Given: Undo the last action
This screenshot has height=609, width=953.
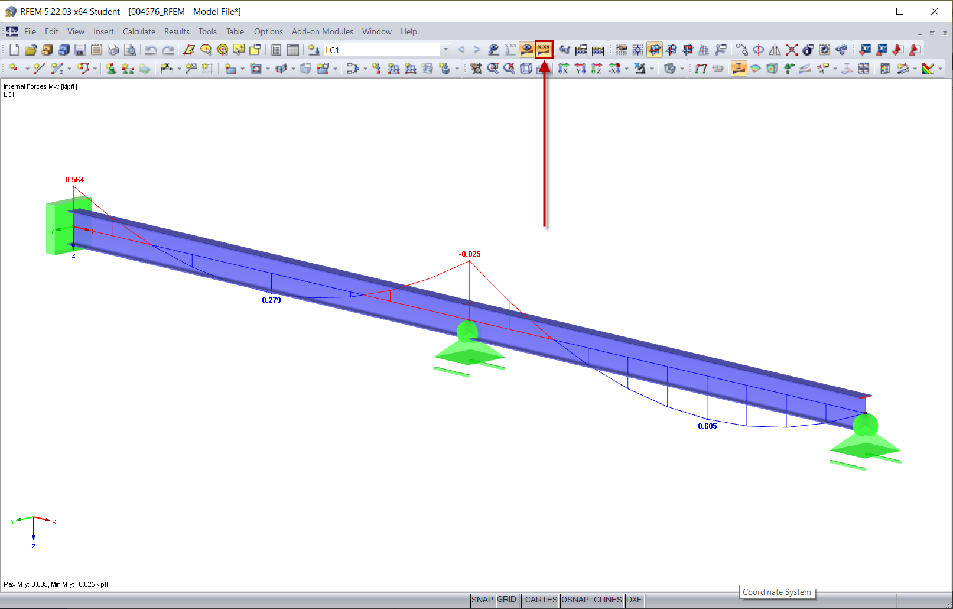Looking at the screenshot, I should [x=151, y=50].
